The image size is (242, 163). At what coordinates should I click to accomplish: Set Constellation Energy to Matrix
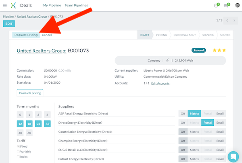194,132
